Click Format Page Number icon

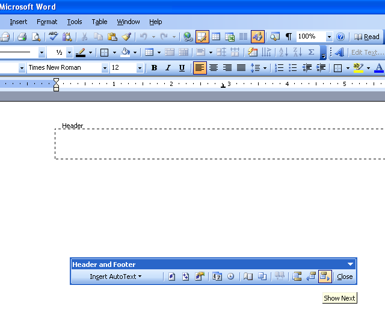click(x=200, y=277)
